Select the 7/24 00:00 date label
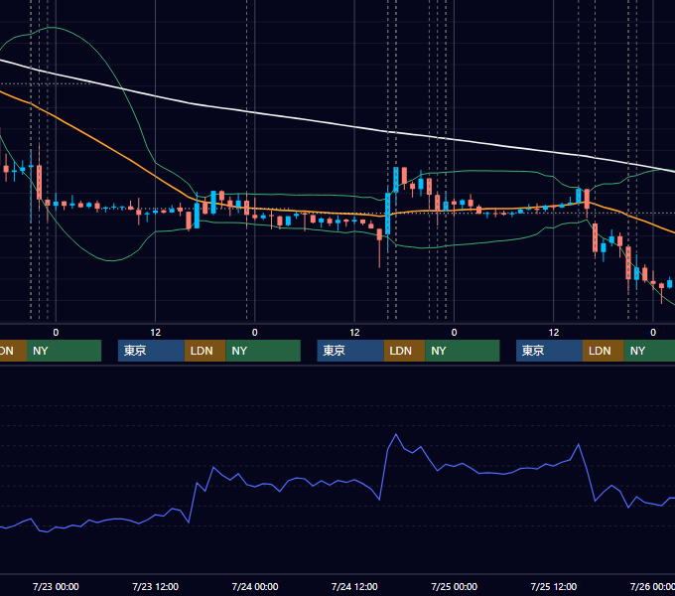The image size is (675, 596). pos(255,586)
